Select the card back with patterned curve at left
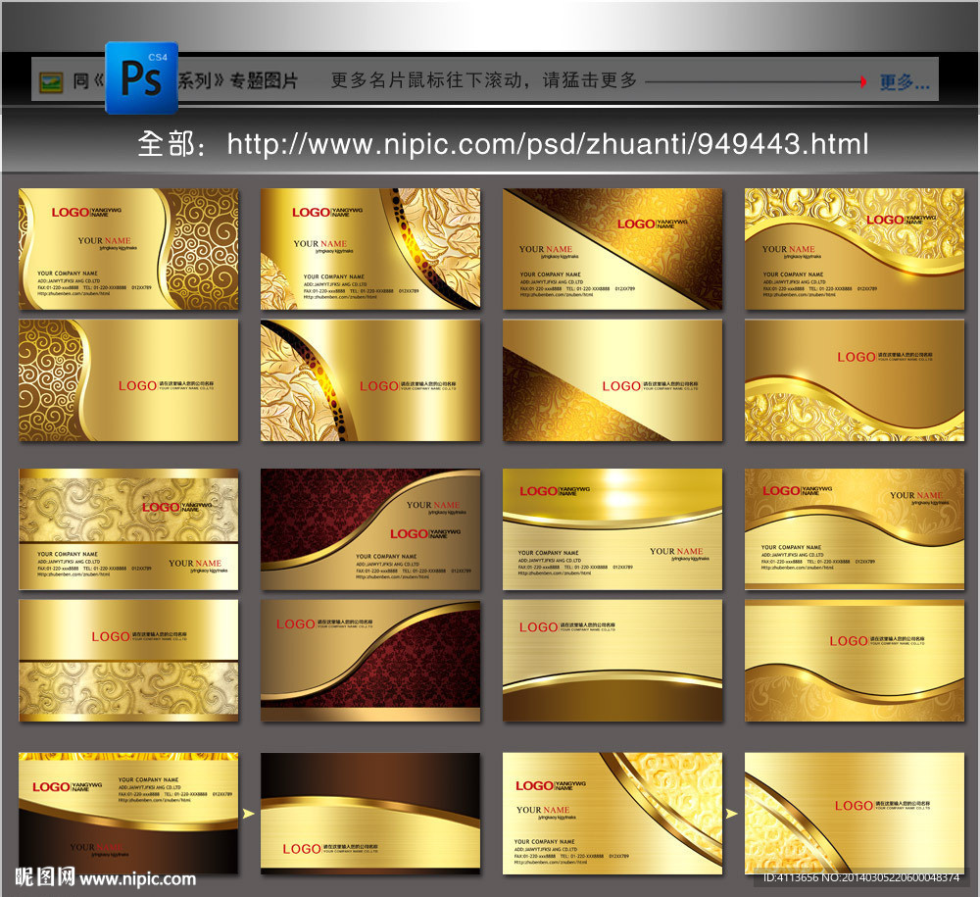 click(x=855, y=814)
